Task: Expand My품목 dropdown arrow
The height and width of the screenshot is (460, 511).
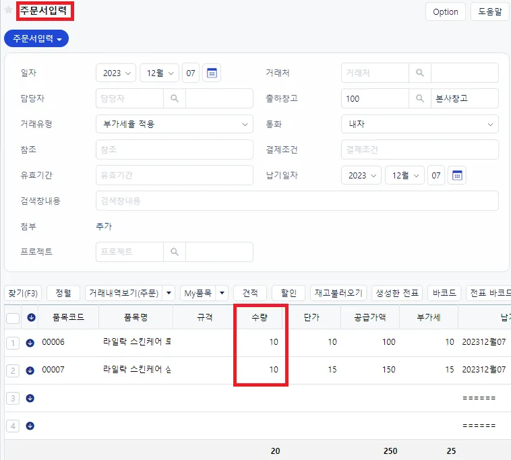Action: [x=222, y=293]
